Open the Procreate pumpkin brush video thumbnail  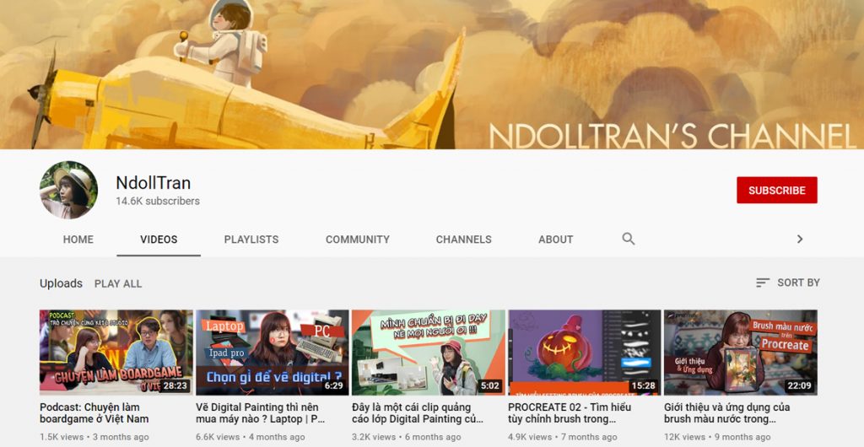pyautogui.click(x=584, y=353)
